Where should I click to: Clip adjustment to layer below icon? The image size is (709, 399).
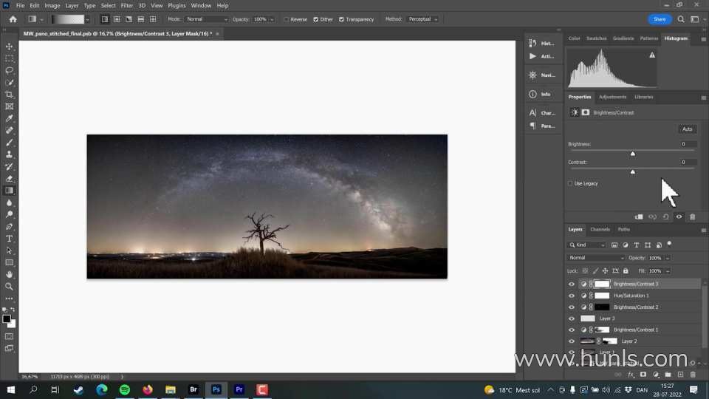639,216
